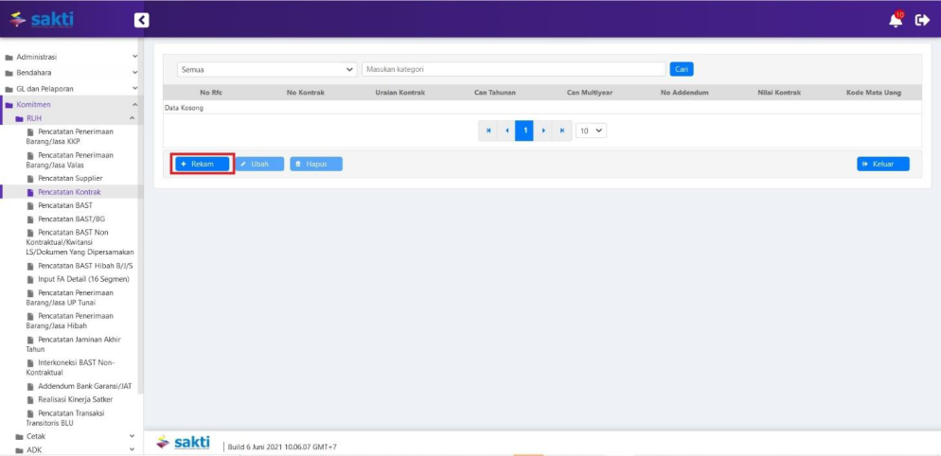941x456 pixels.
Task: Click the Masukan kategori search field
Action: click(x=513, y=69)
